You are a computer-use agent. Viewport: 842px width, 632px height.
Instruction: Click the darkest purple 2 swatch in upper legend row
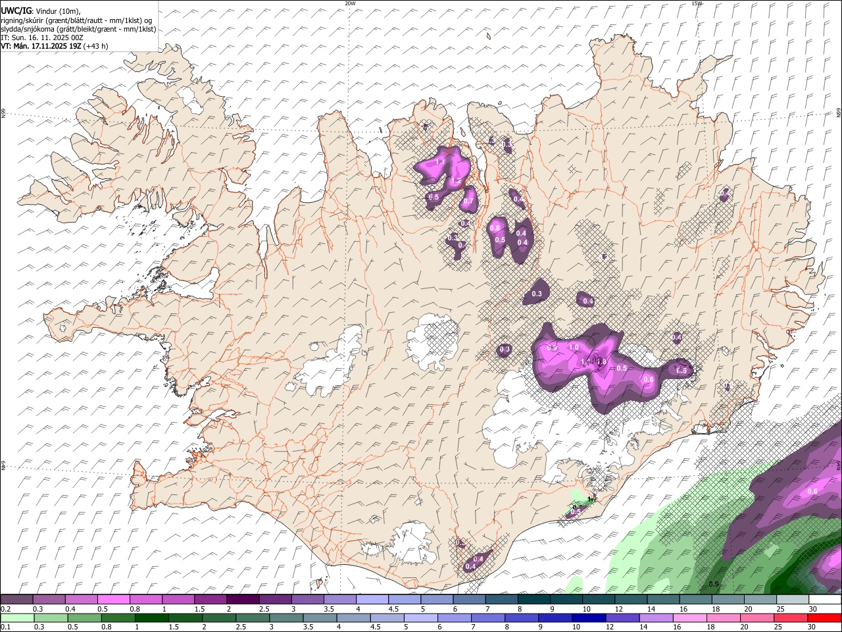tap(243, 599)
